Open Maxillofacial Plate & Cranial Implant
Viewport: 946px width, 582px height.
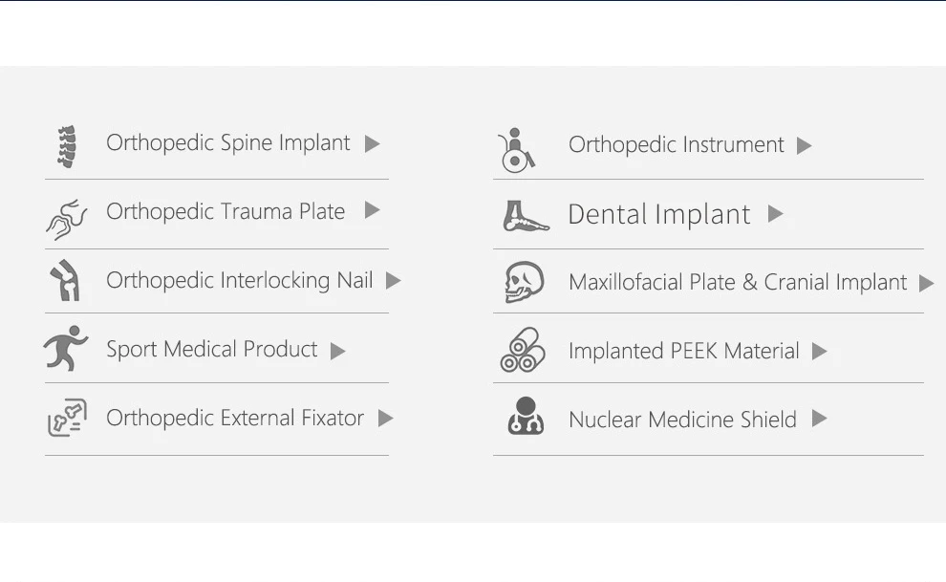(x=738, y=282)
